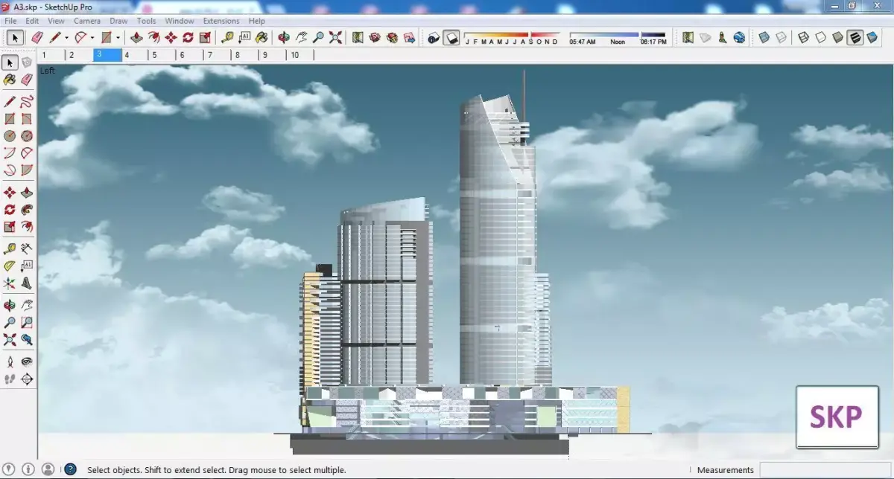
Task: Toggle X-Ray face style
Action: pyautogui.click(x=764, y=37)
